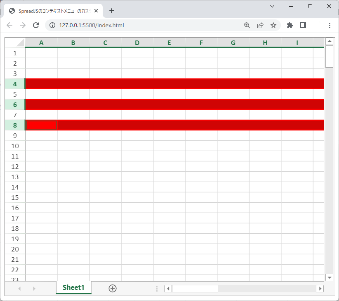Select column E header
The width and height of the screenshot is (339, 301).
coord(169,43)
